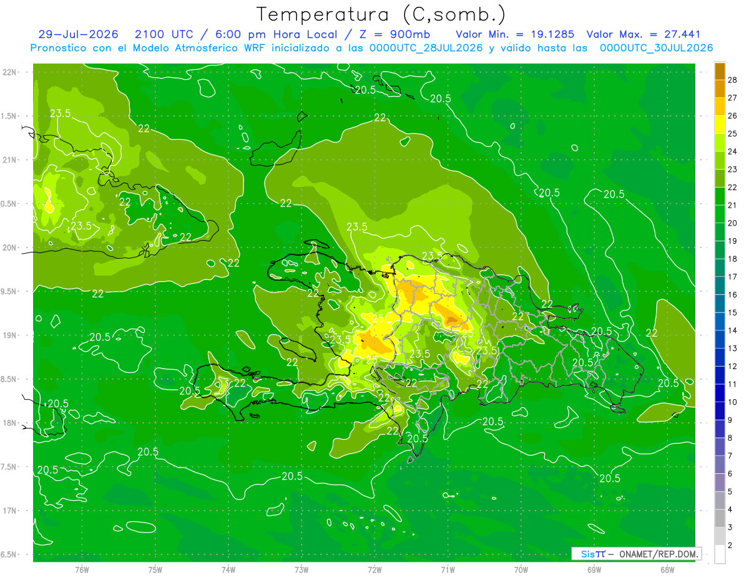This screenshot has width=749, height=578.
Task: Pick the white swatch below 2
Action: [x=720, y=554]
